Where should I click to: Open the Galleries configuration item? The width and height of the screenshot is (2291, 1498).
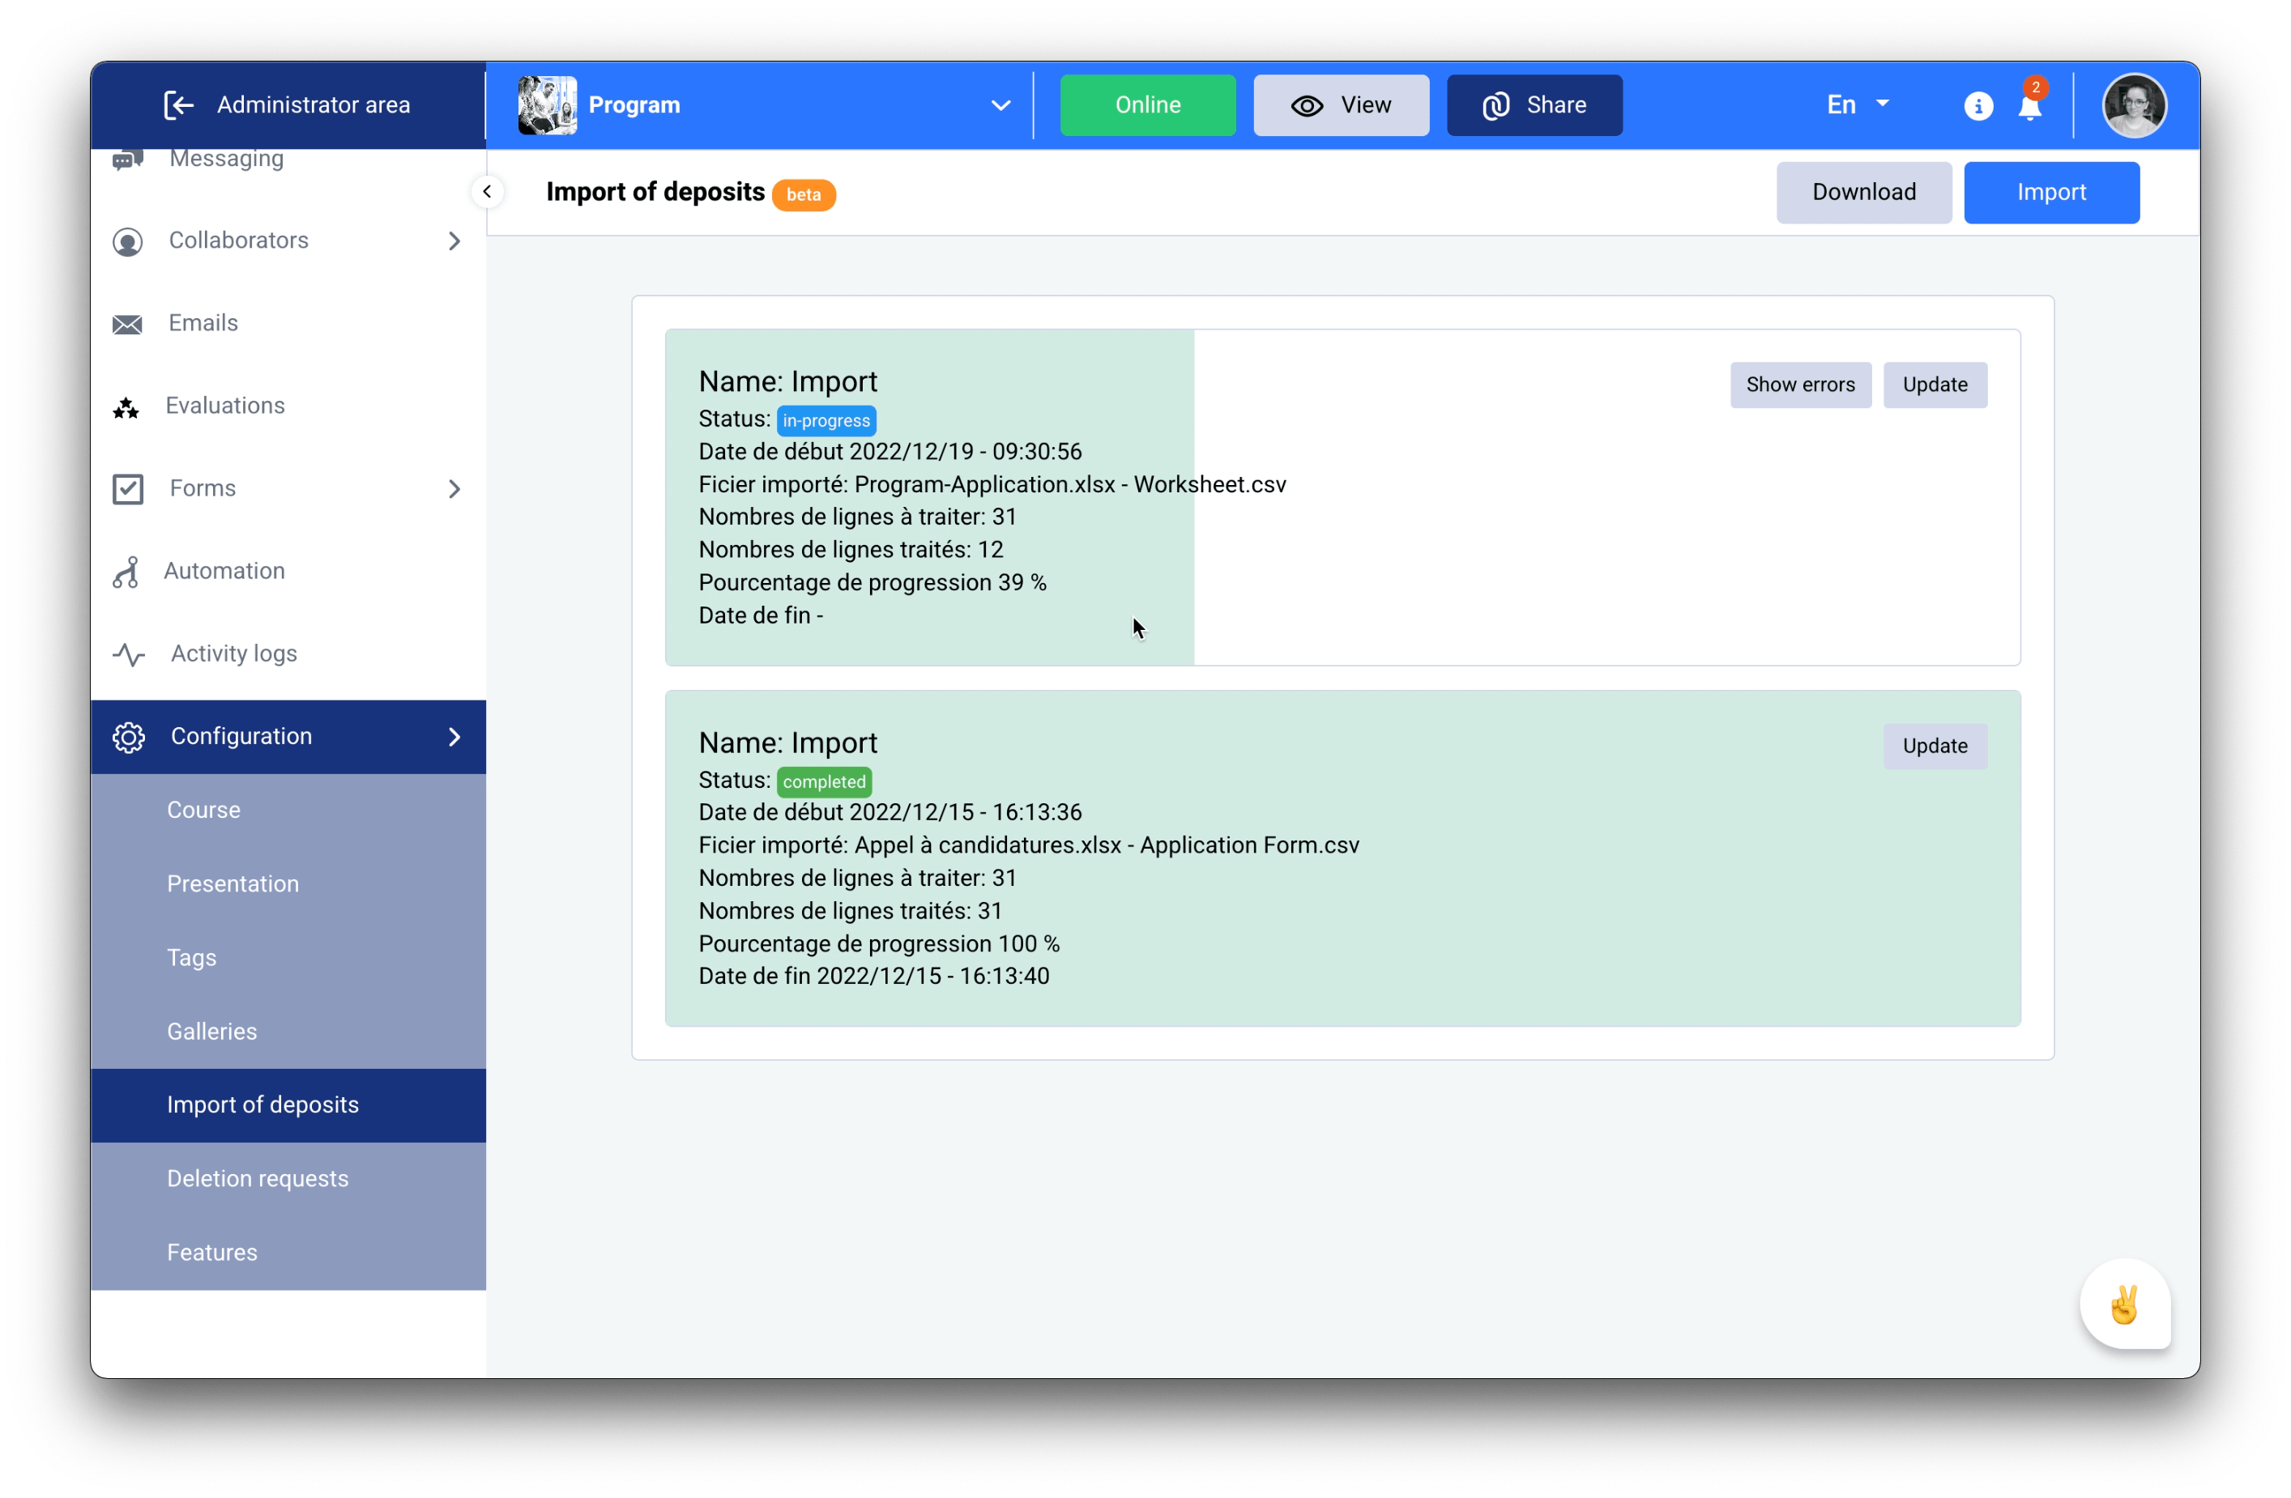[x=288, y=1032]
